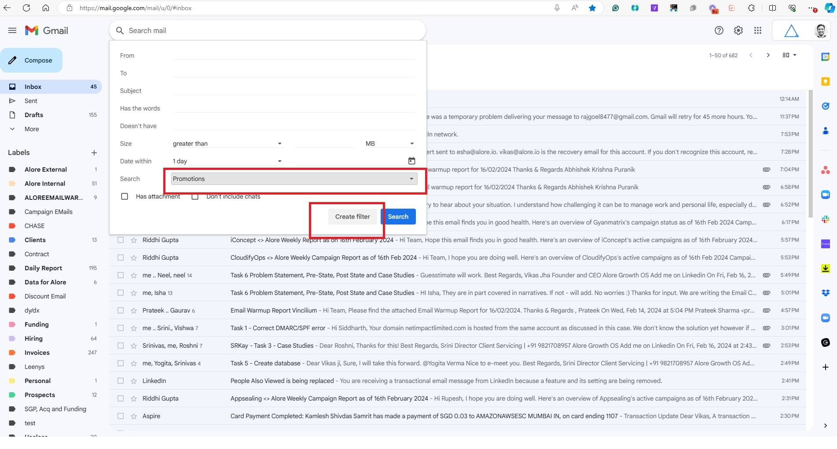837x449 pixels.
Task: Open the Alore External label
Action: 46,169
